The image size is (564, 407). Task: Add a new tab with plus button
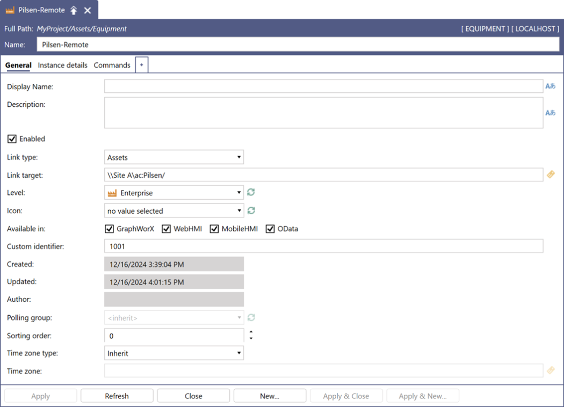(x=142, y=65)
